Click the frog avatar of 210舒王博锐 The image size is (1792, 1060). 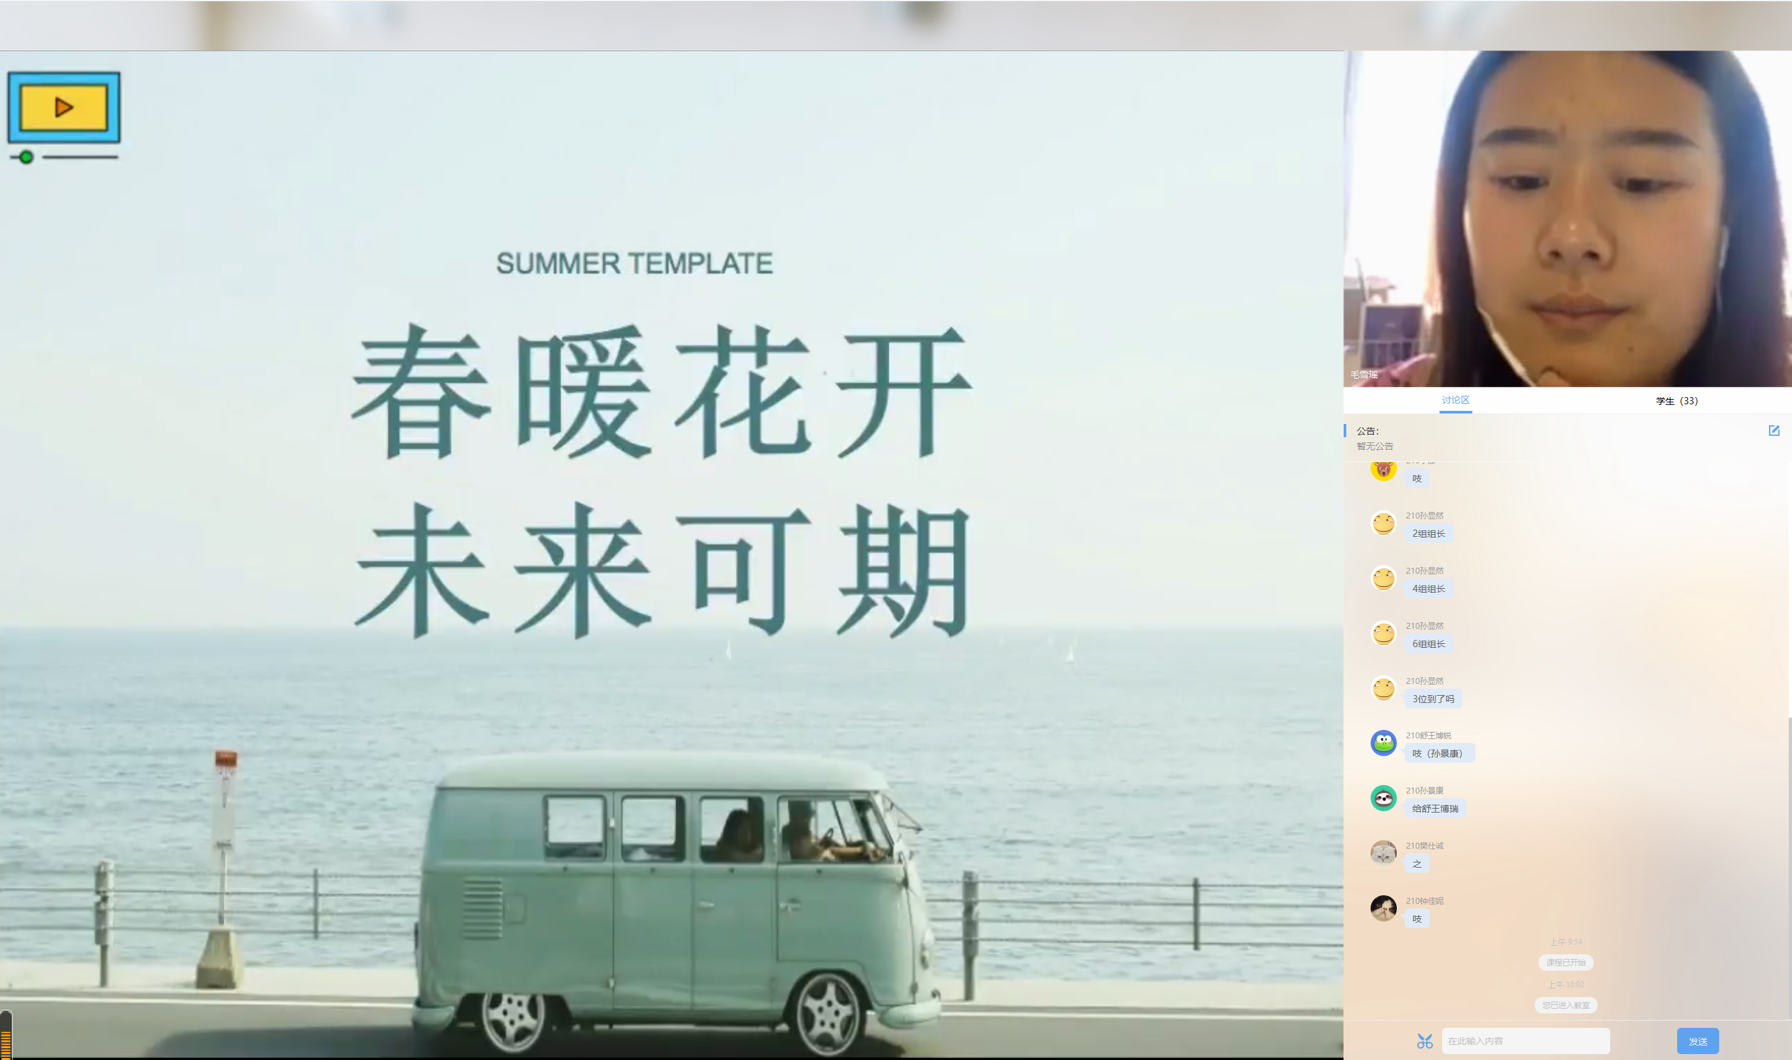coord(1383,743)
